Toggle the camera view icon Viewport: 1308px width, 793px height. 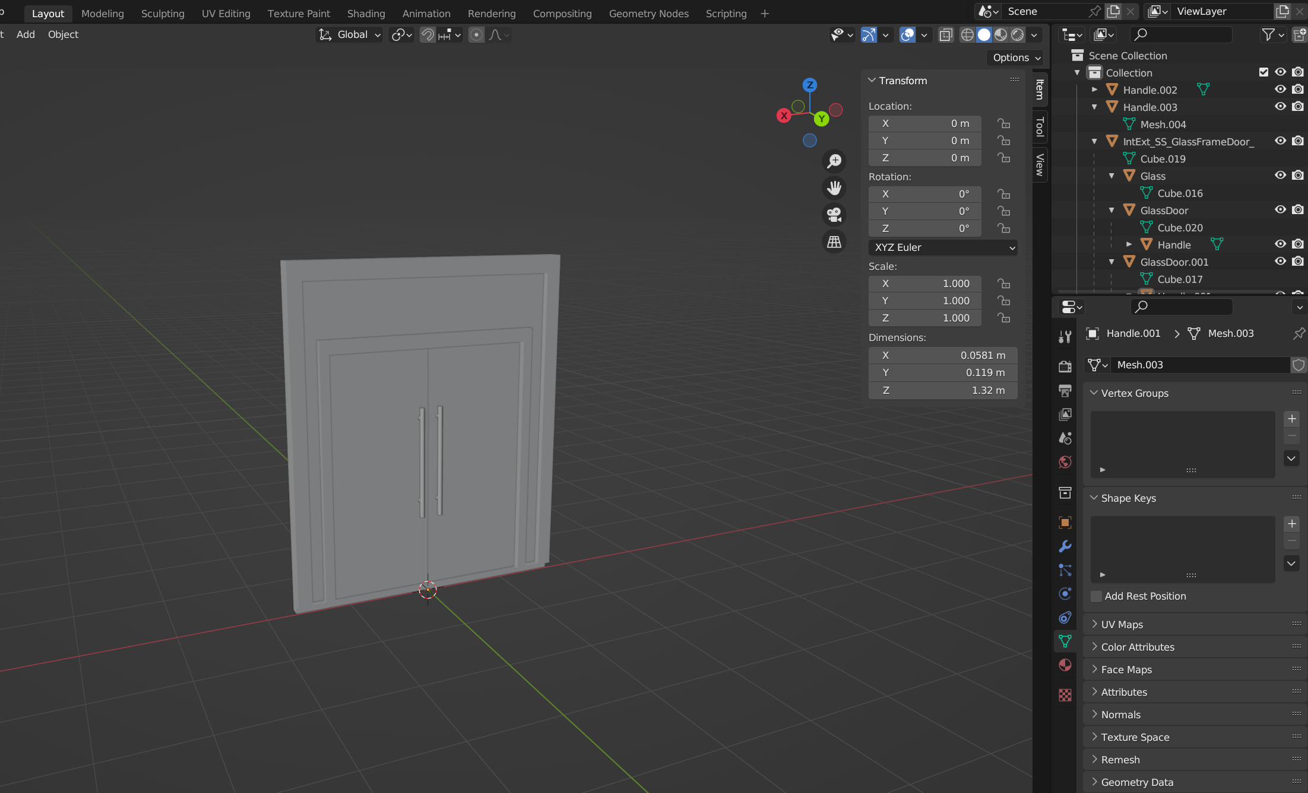pos(834,215)
